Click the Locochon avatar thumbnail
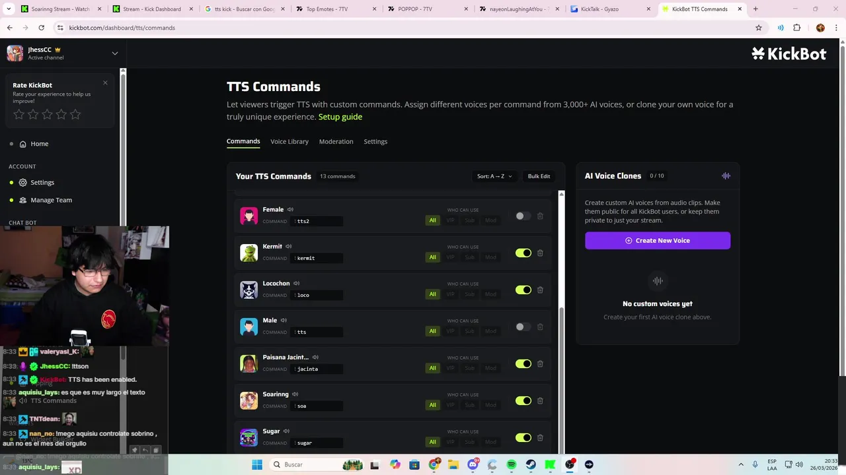This screenshot has width=846, height=475. click(x=249, y=290)
